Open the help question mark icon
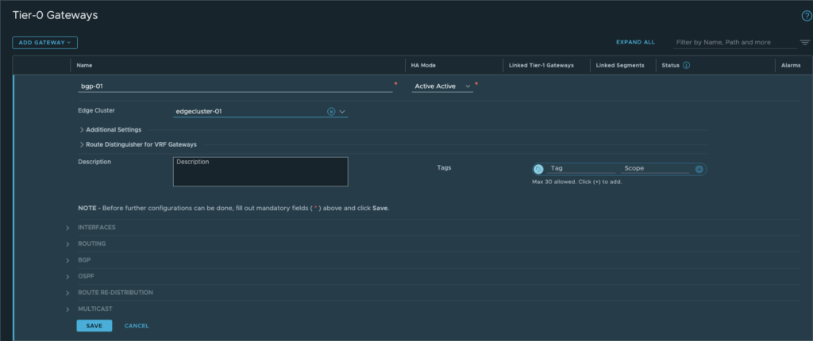The width and height of the screenshot is (813, 341). pyautogui.click(x=806, y=16)
